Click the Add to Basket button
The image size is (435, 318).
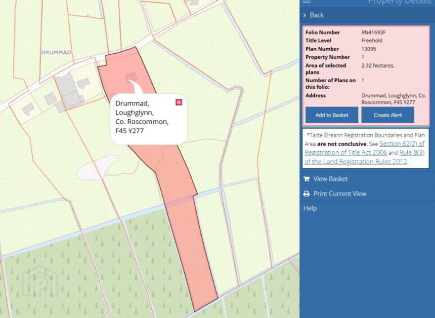[332, 115]
